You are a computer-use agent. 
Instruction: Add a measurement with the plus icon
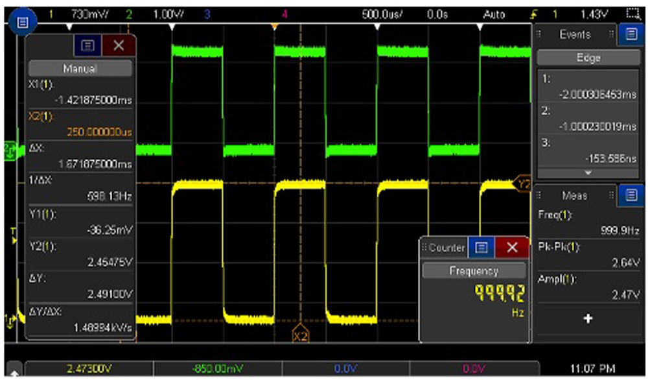click(x=588, y=318)
